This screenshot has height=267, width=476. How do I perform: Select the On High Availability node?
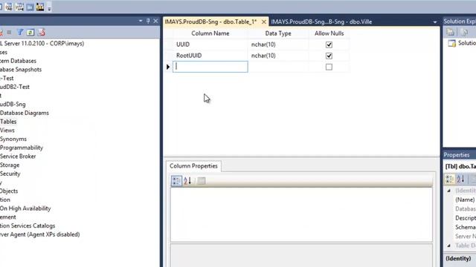tap(25, 208)
